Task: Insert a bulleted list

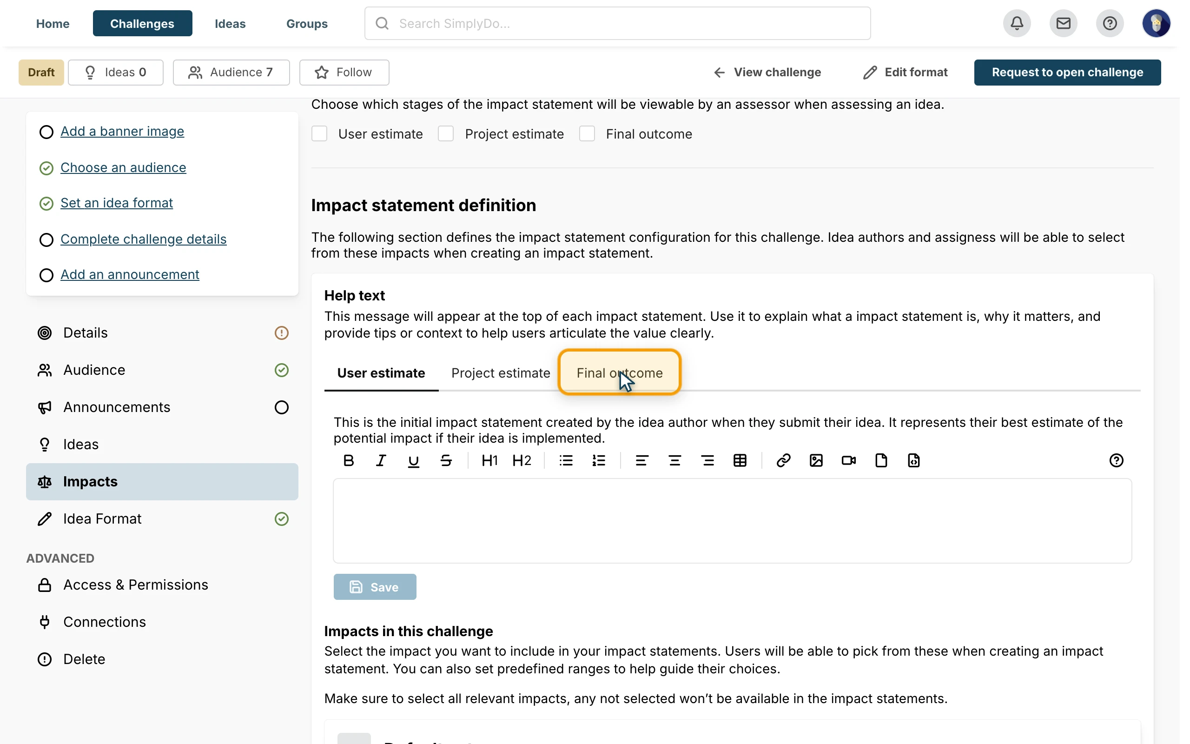Action: point(566,460)
